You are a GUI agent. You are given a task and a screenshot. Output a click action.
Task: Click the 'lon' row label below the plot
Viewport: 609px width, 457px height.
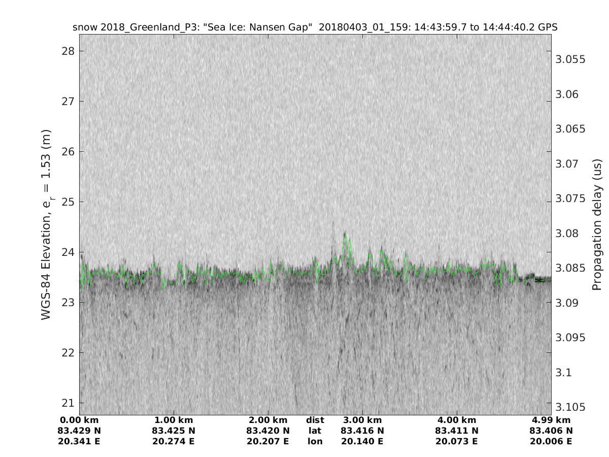[x=315, y=441]
